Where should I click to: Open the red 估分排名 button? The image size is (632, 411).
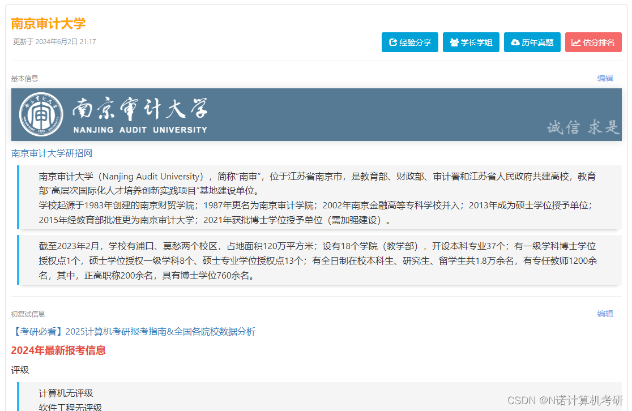click(593, 42)
